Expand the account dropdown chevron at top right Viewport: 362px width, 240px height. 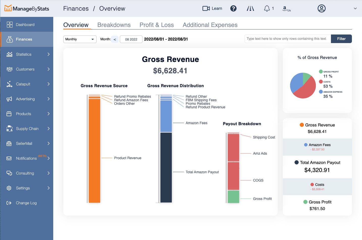click(x=355, y=9)
